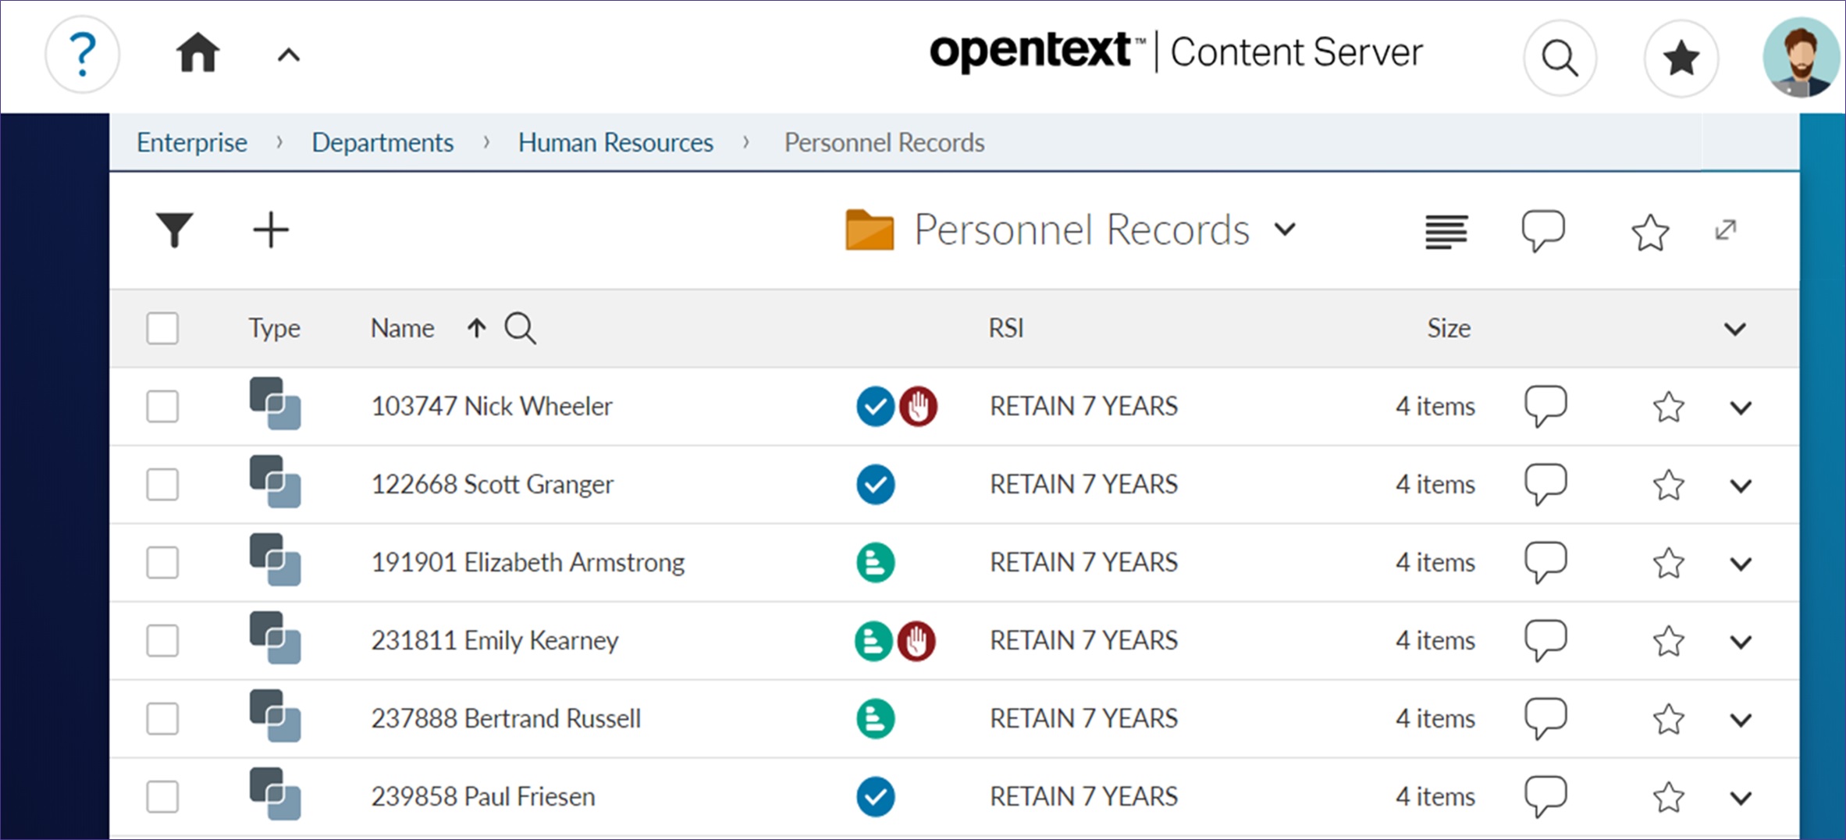Check the box for 239858 Paul Friesen

click(162, 796)
